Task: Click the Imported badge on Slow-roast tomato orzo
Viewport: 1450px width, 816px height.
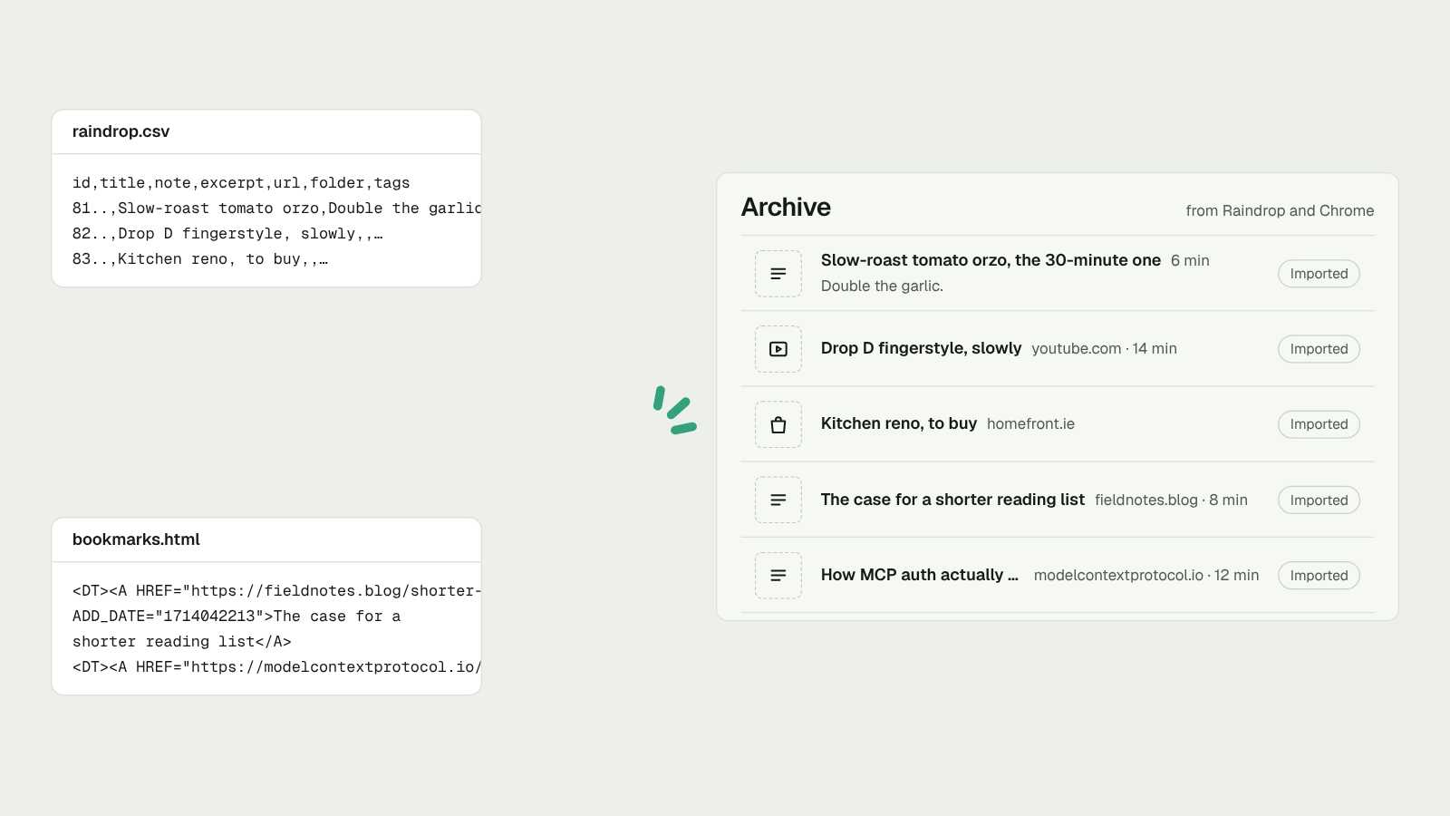Action: 1319,274
